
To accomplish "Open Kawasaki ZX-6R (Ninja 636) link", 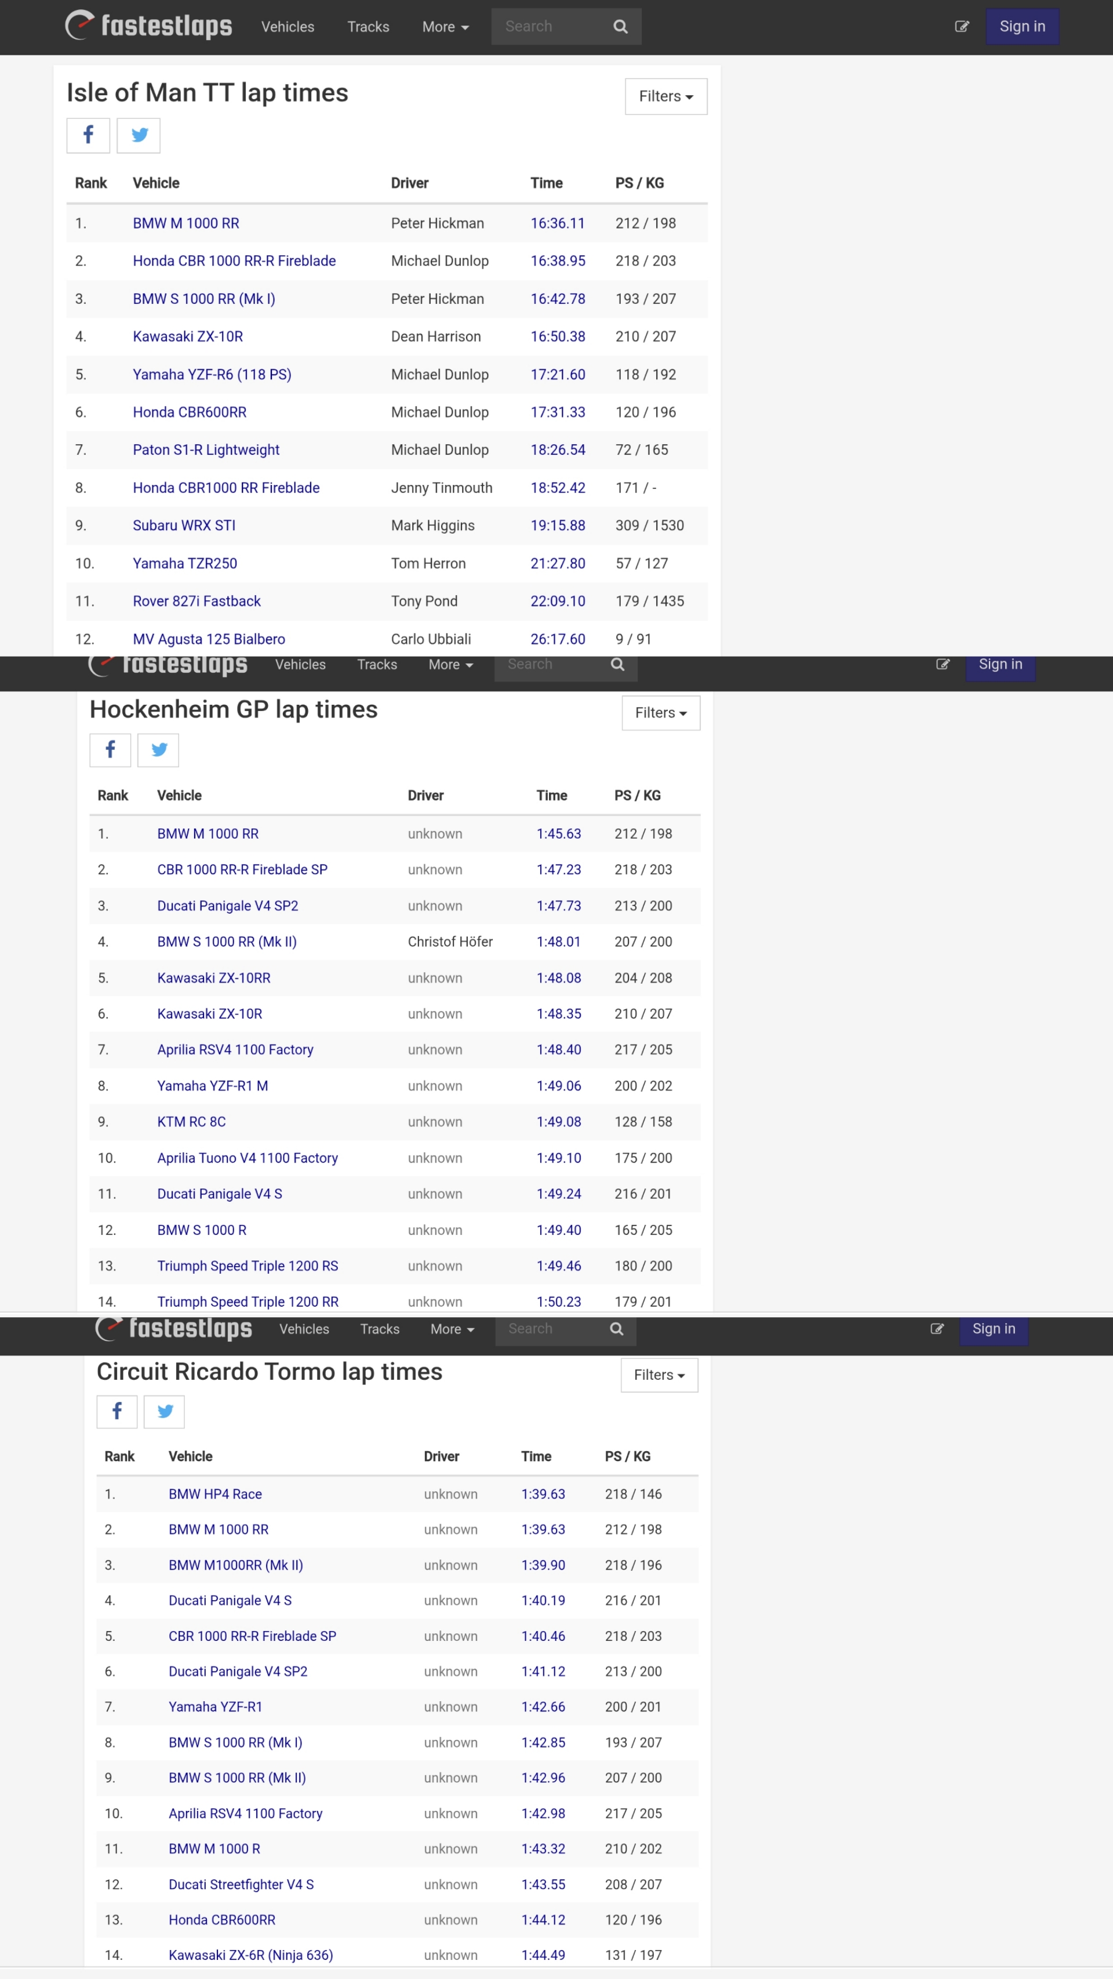I will [x=251, y=1956].
